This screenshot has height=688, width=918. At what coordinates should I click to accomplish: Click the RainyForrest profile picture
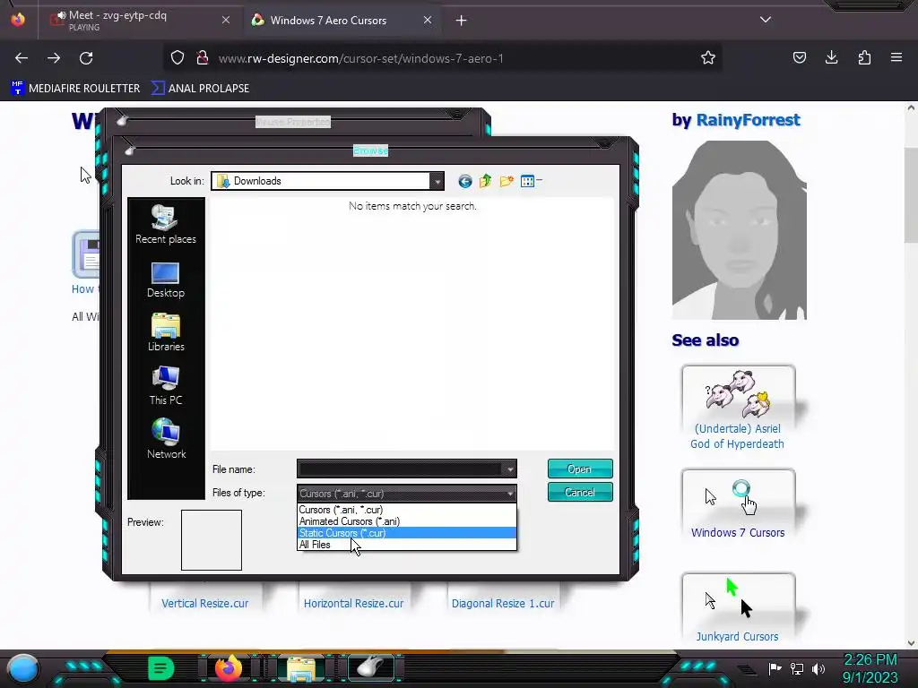(739, 230)
